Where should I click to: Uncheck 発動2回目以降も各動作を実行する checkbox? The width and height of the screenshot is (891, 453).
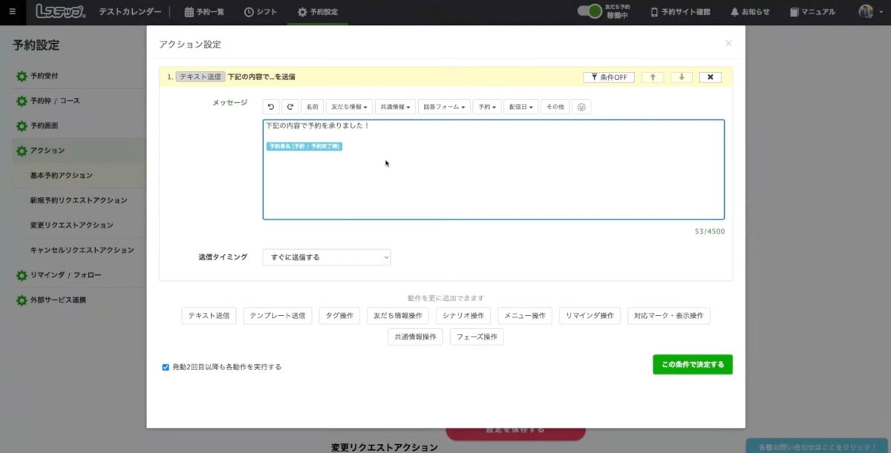pyautogui.click(x=166, y=367)
